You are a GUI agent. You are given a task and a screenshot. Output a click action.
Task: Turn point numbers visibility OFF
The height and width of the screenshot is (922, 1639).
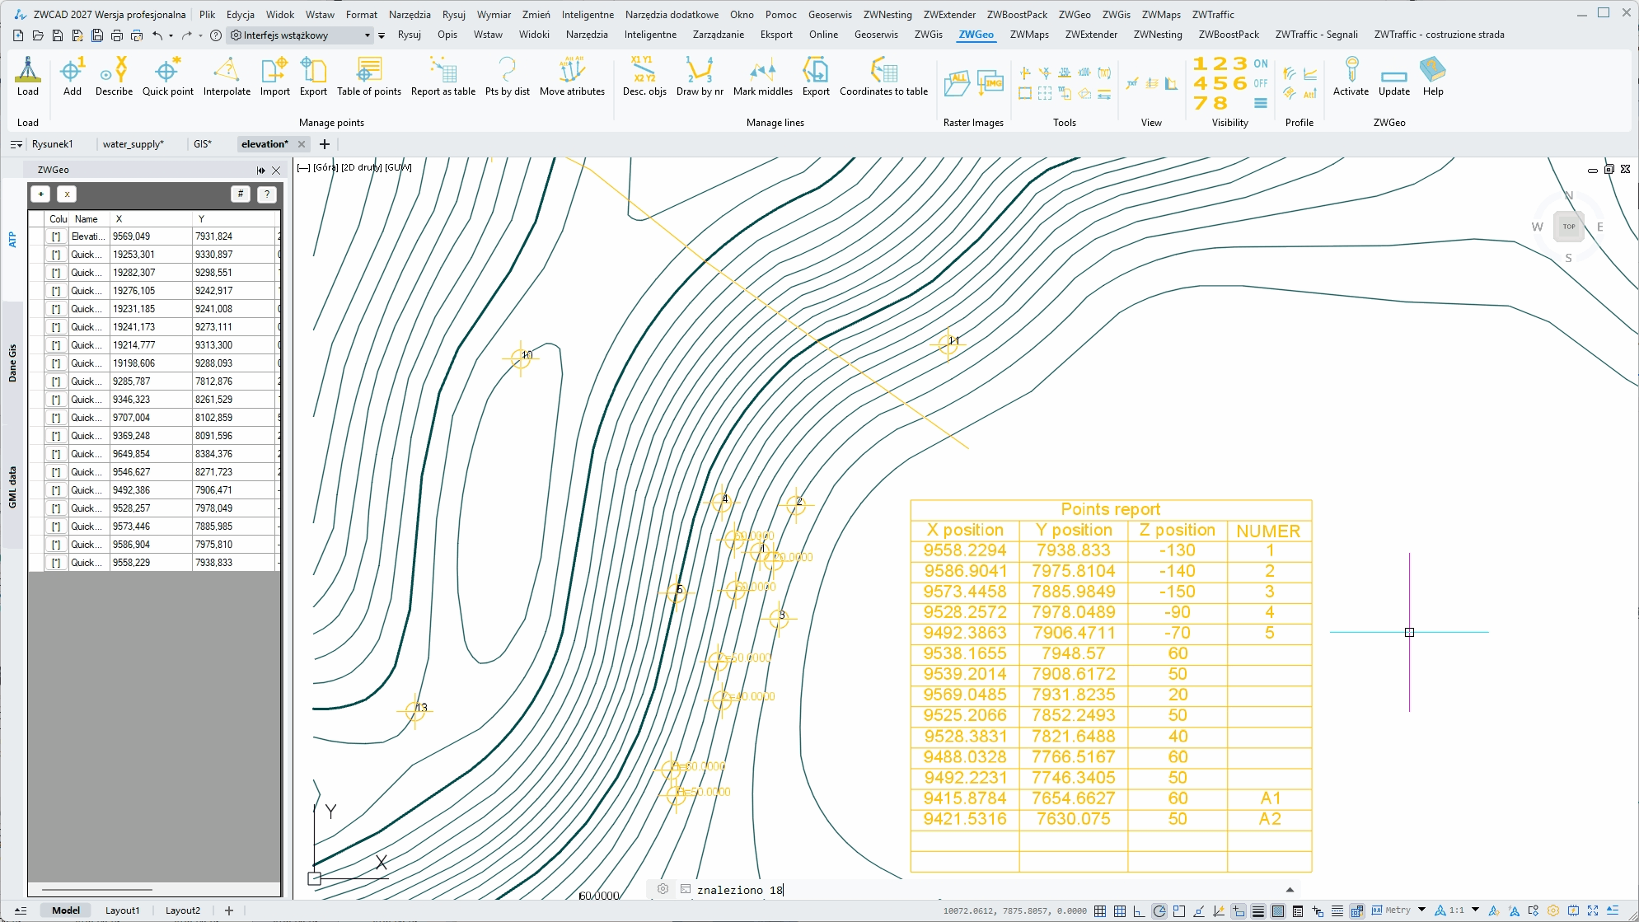click(x=1261, y=83)
